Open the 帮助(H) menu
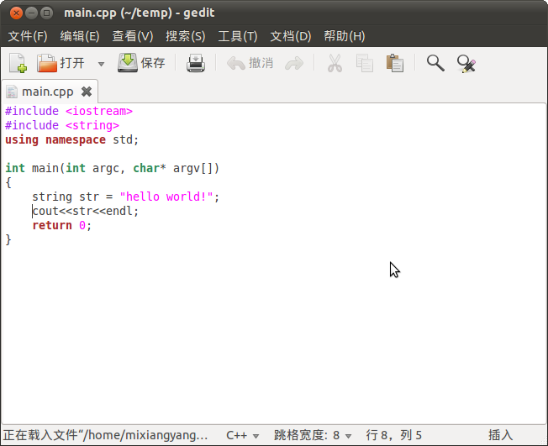Viewport: 548px width, 446px height. point(345,36)
